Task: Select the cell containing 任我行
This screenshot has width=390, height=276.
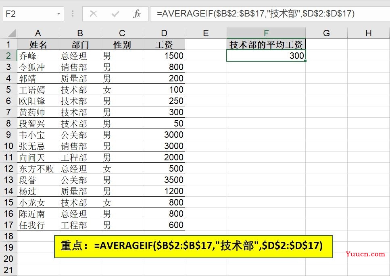Action: (38, 225)
